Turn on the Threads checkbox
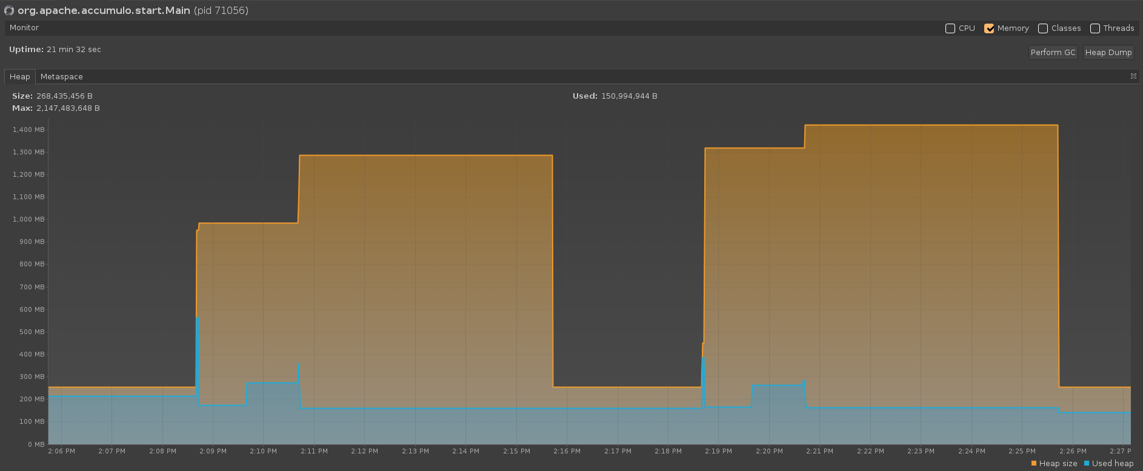This screenshot has width=1143, height=471. coord(1095,28)
